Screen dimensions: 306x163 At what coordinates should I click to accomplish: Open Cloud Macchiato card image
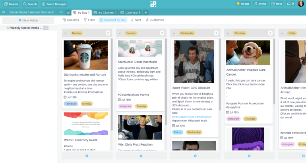(140, 49)
